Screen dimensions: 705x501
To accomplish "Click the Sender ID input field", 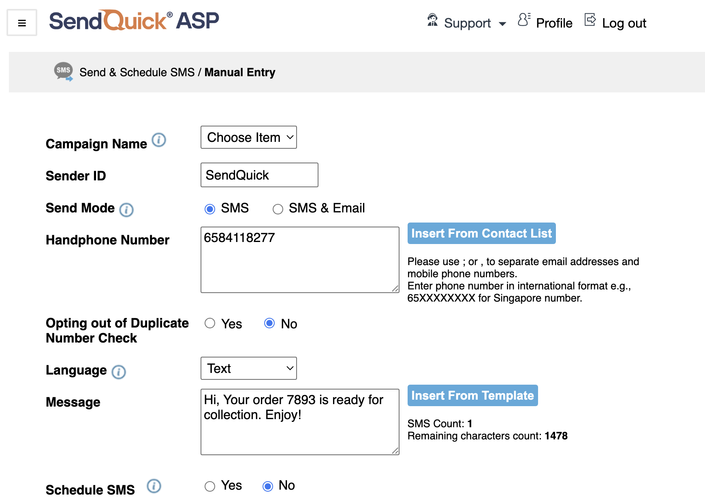I will [259, 175].
